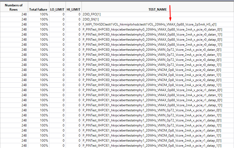Select IIHPCIE0 VMIN_0p72 r0_datan_0[1] cell
Screen dimensions: 234x148
click(158, 50)
